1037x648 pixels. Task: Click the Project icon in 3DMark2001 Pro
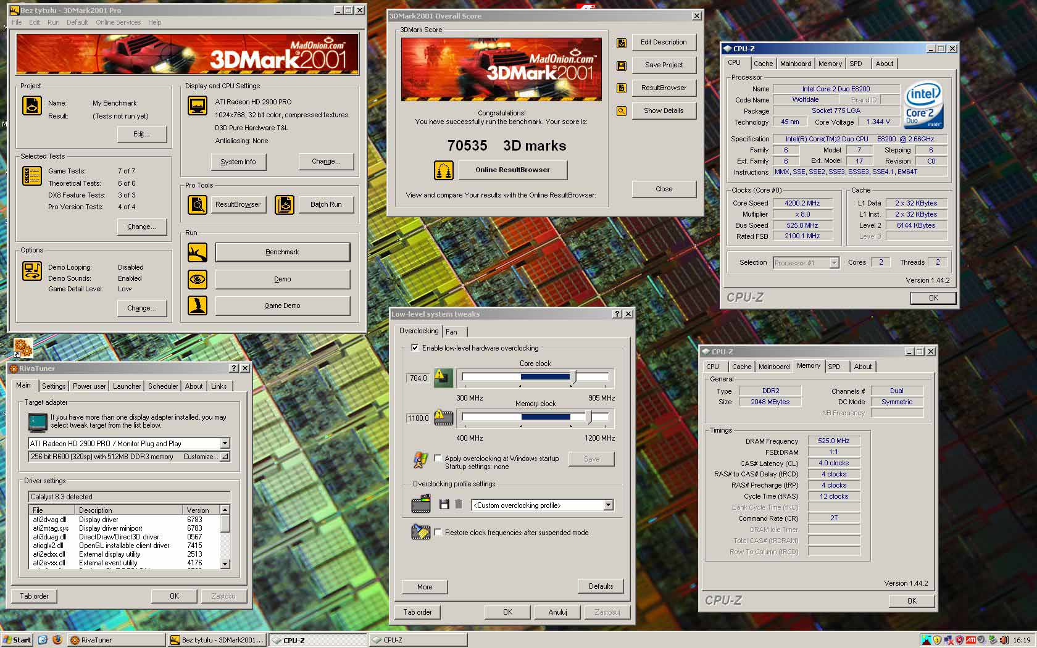coord(32,106)
